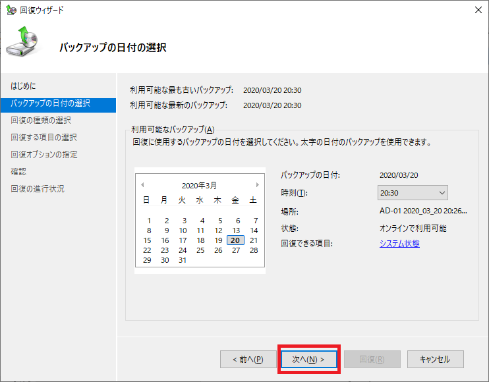Image resolution: width=489 pixels, height=382 pixels.
Task: Select March 1 on the calendar
Action: pos(149,221)
